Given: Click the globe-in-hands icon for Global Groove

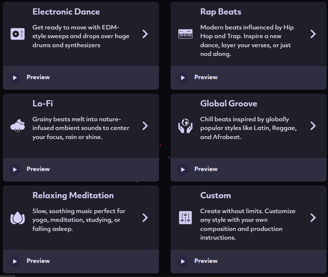Looking at the screenshot, I should click(185, 126).
